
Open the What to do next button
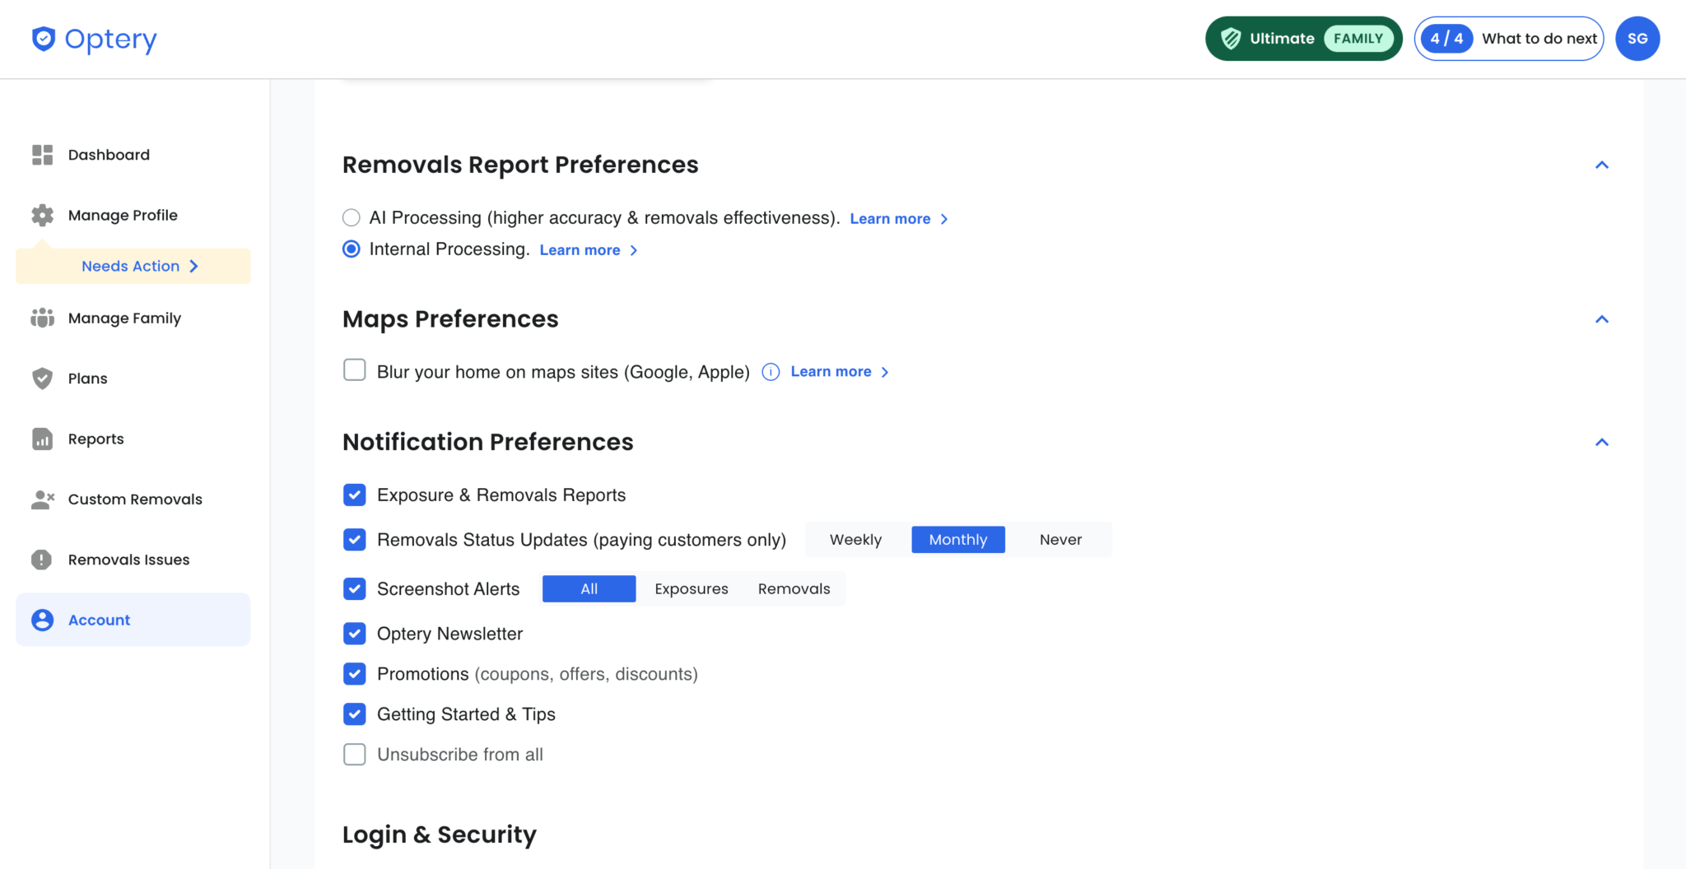[1508, 39]
